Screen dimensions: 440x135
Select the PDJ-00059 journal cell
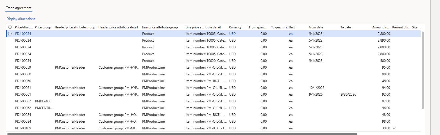23,67
